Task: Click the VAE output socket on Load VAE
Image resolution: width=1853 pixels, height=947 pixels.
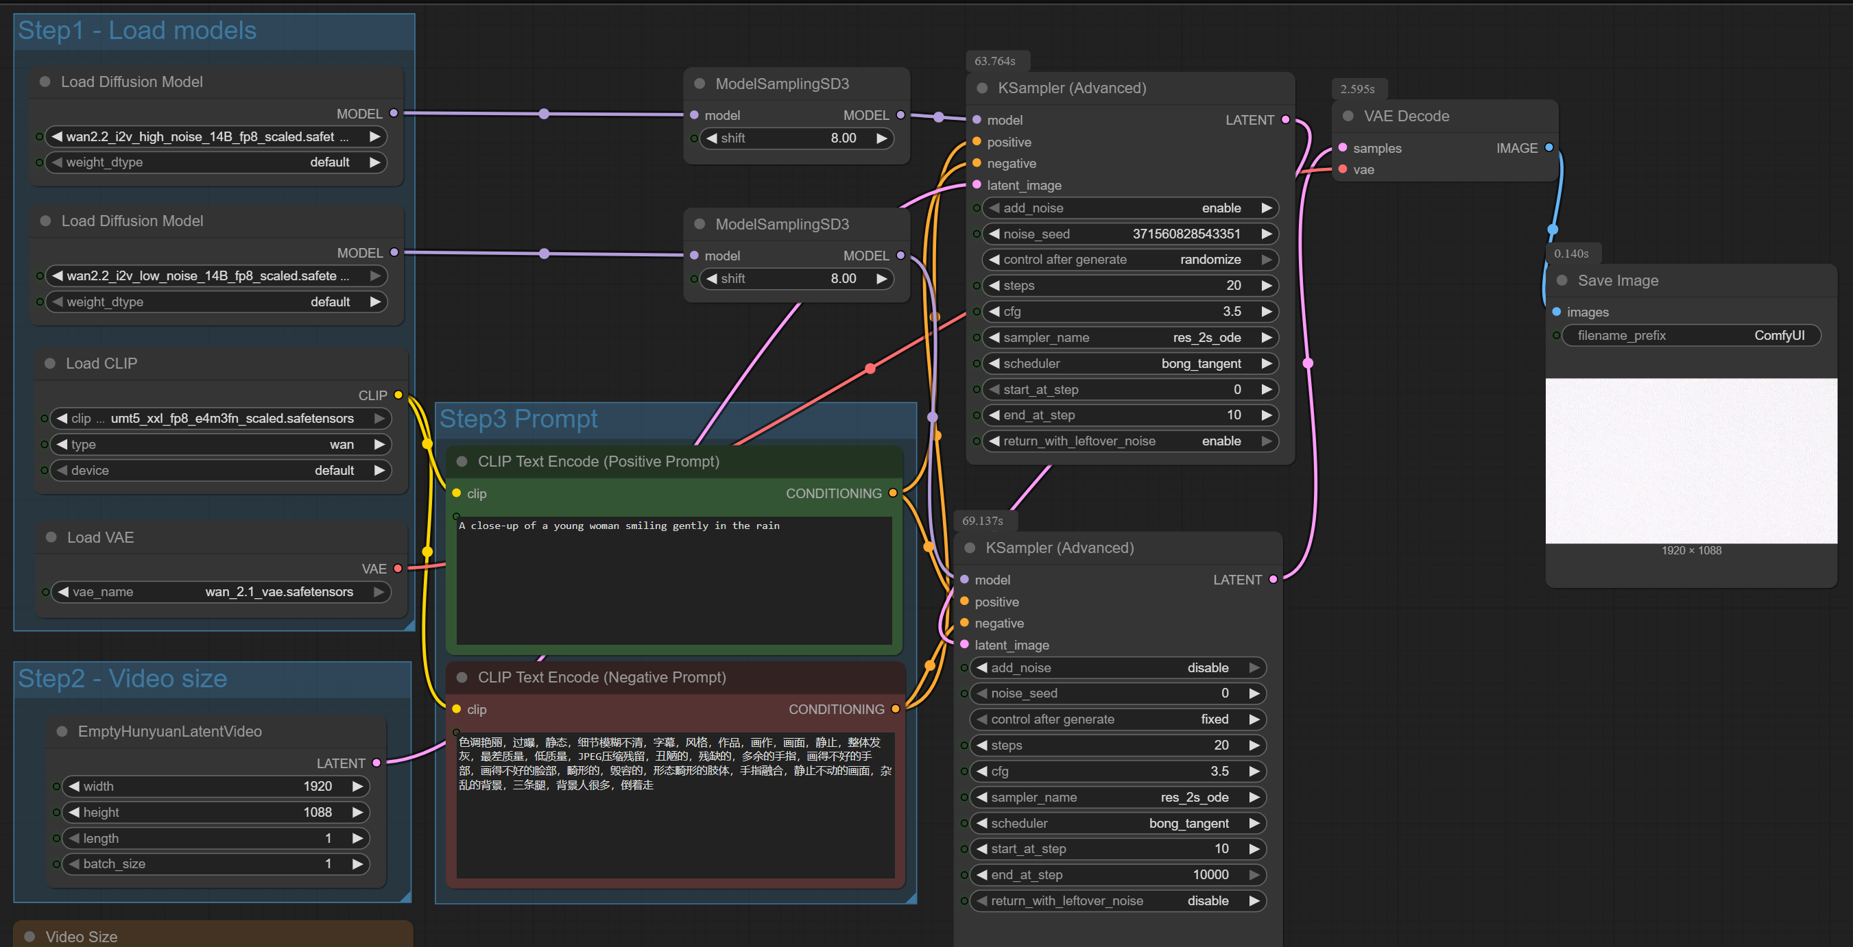Action: pyautogui.click(x=398, y=568)
